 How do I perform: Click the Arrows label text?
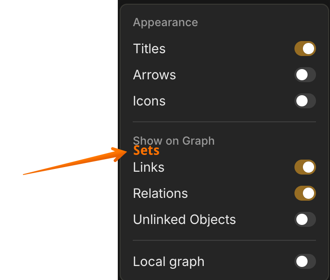pos(154,75)
